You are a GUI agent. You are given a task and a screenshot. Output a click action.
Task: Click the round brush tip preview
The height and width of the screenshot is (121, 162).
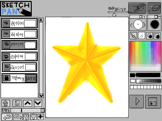click(x=138, y=25)
